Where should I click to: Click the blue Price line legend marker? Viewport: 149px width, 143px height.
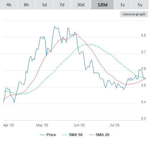pos(42,135)
